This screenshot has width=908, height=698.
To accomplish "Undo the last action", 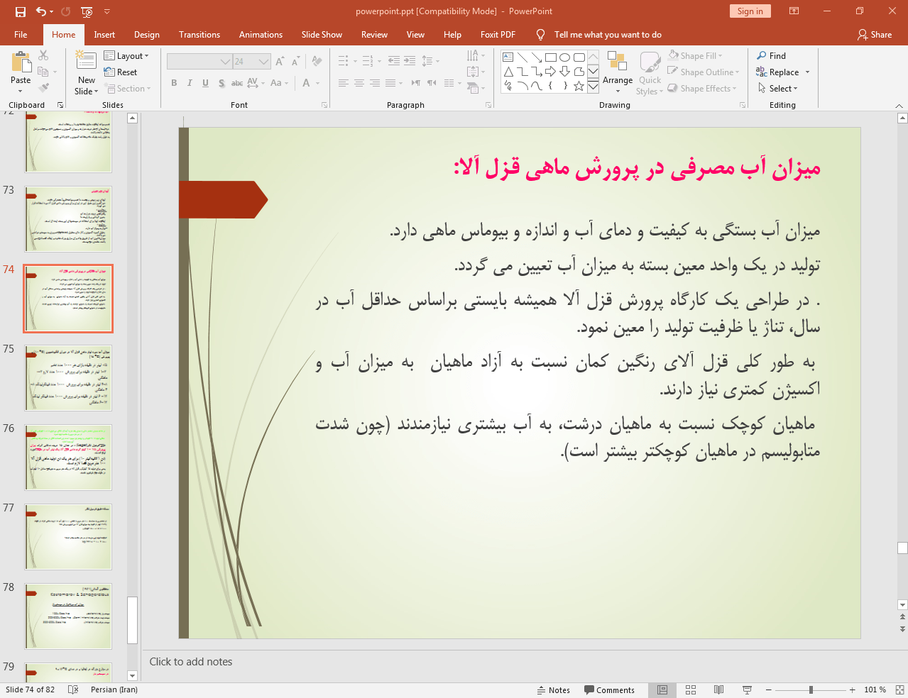I will pyautogui.click(x=41, y=11).
